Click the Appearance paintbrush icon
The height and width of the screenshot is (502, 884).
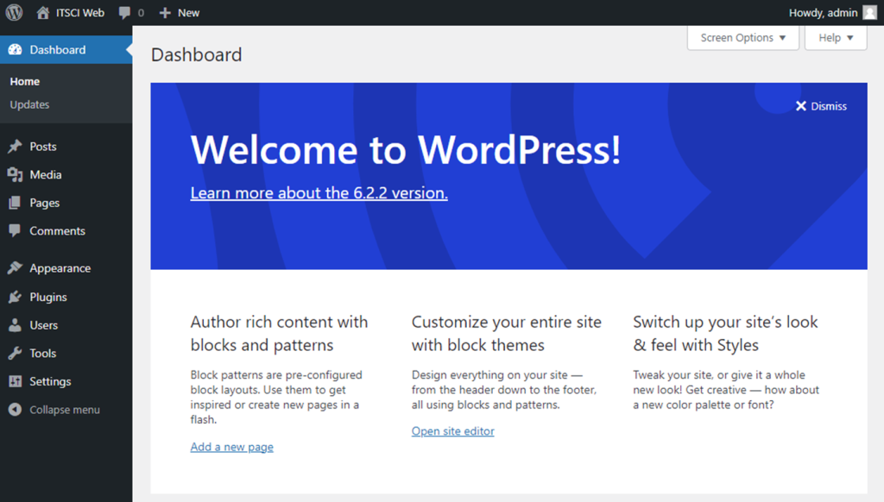(x=15, y=268)
